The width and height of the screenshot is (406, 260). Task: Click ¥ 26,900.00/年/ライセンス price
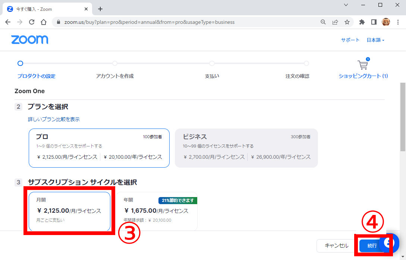(x=281, y=157)
